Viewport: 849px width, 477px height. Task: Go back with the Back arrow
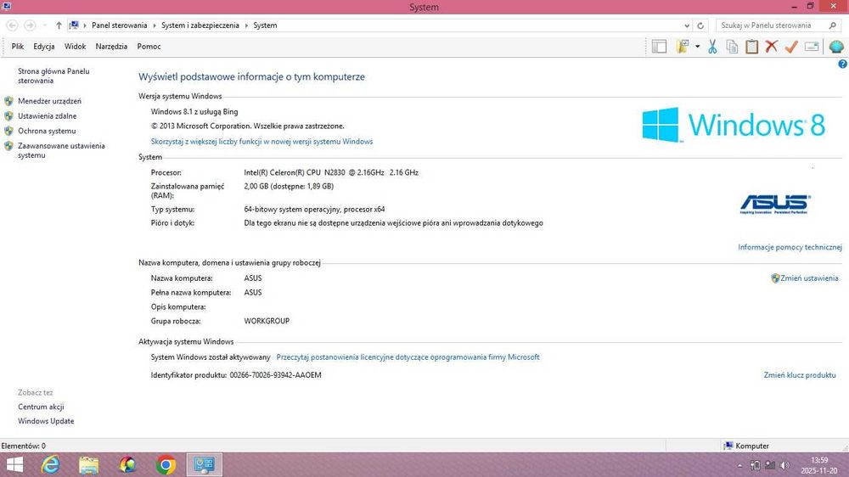tap(13, 25)
